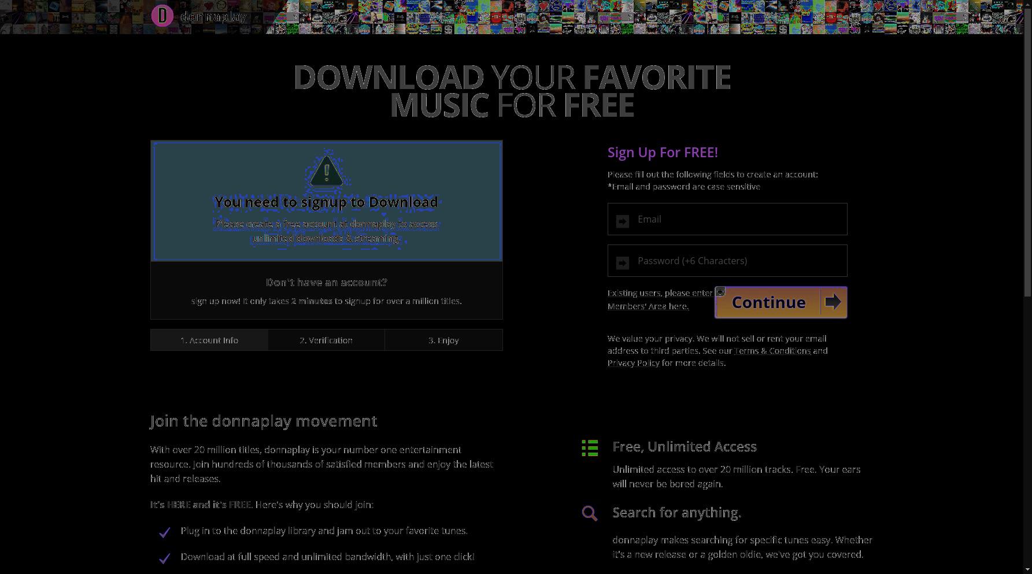The width and height of the screenshot is (1032, 574).
Task: Click the warning triangle icon
Action: (327, 171)
